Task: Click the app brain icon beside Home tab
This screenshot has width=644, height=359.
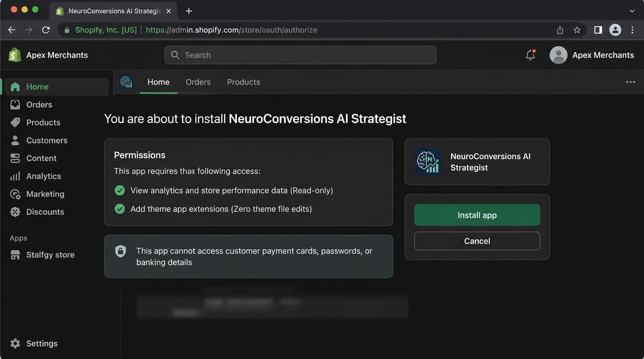Action: tap(126, 82)
